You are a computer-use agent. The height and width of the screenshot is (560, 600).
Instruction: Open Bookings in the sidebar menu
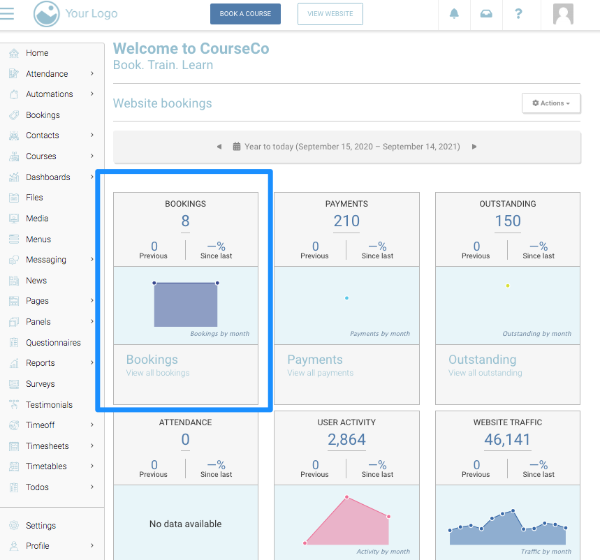click(x=43, y=115)
